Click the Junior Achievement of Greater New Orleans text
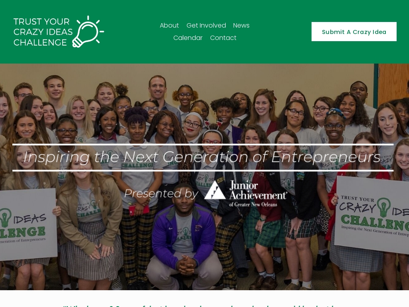 pos(258,194)
